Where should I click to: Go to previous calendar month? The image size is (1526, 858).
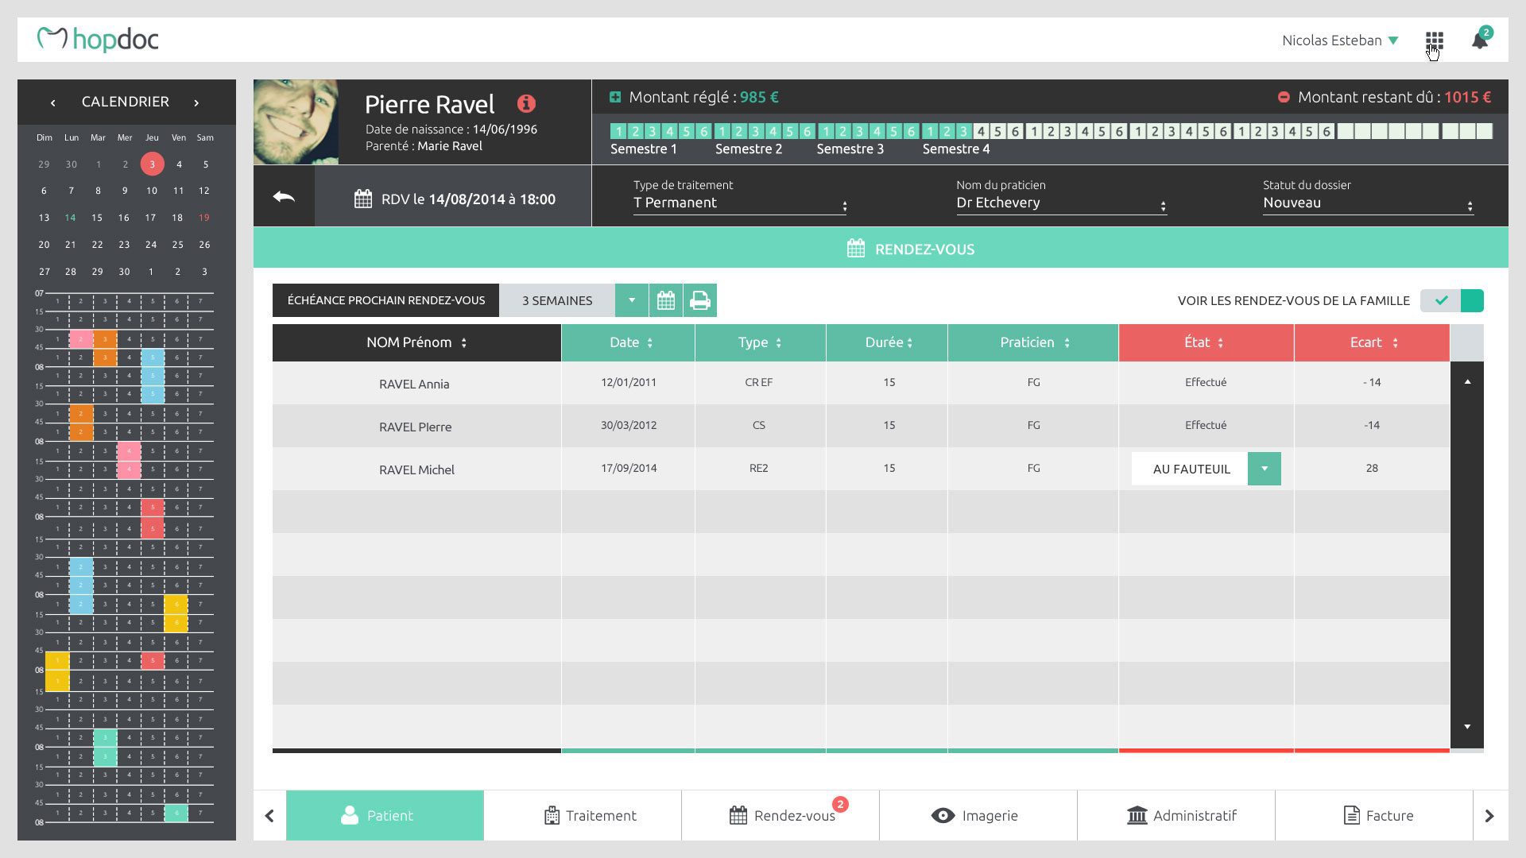(52, 102)
